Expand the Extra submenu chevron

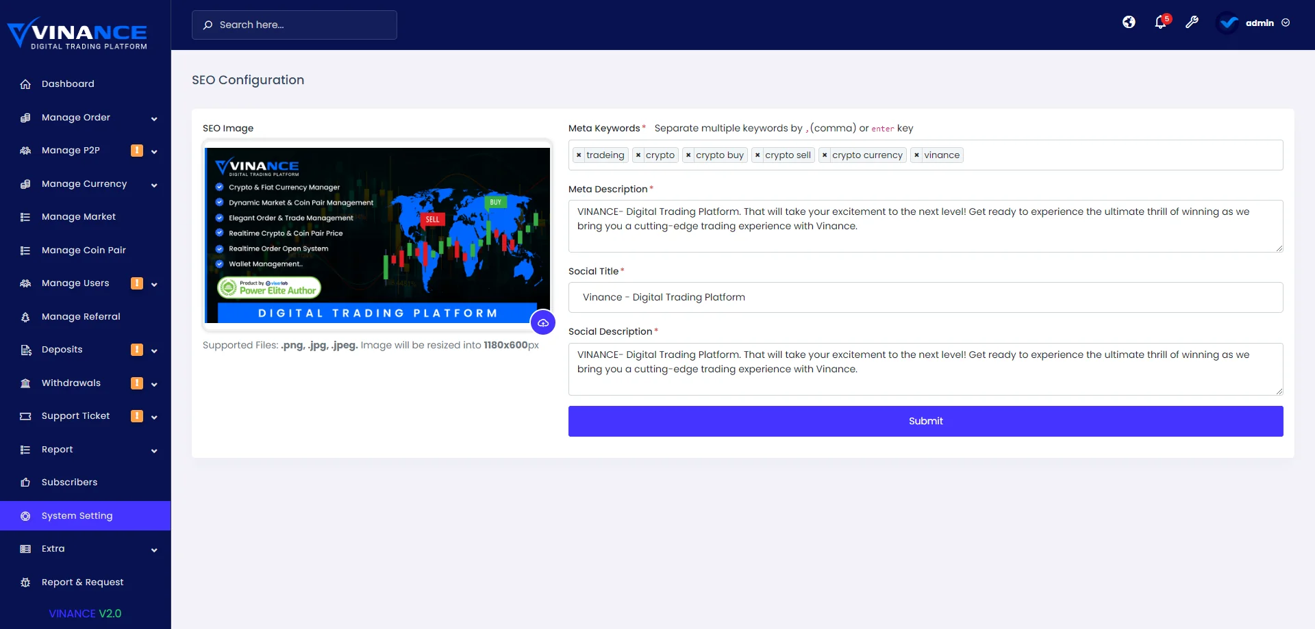pyautogui.click(x=154, y=550)
